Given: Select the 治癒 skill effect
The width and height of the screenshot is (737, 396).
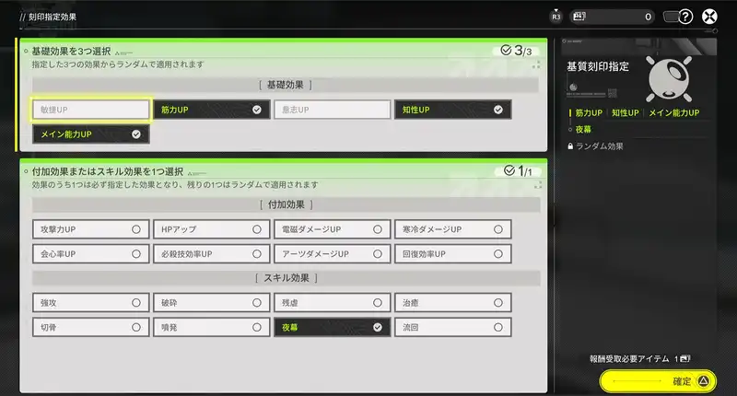Looking at the screenshot, I should coord(452,302).
